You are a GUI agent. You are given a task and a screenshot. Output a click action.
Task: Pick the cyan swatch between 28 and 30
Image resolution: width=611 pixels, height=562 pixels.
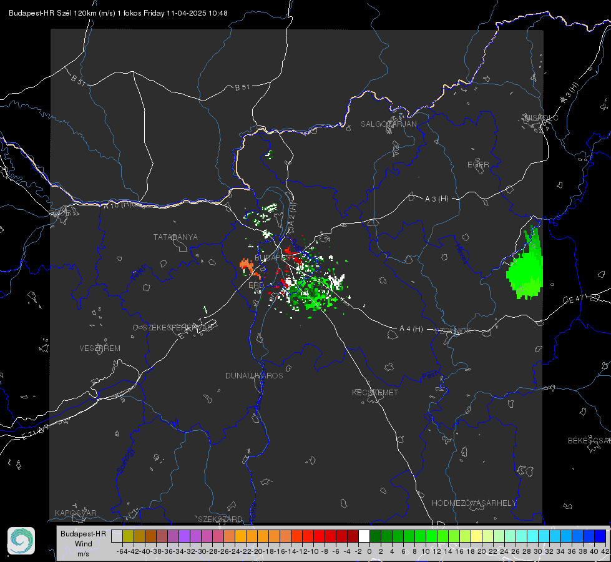tap(533, 536)
